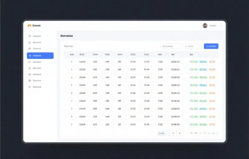Click the clock icon of the first sidebar item

coord(30,36)
